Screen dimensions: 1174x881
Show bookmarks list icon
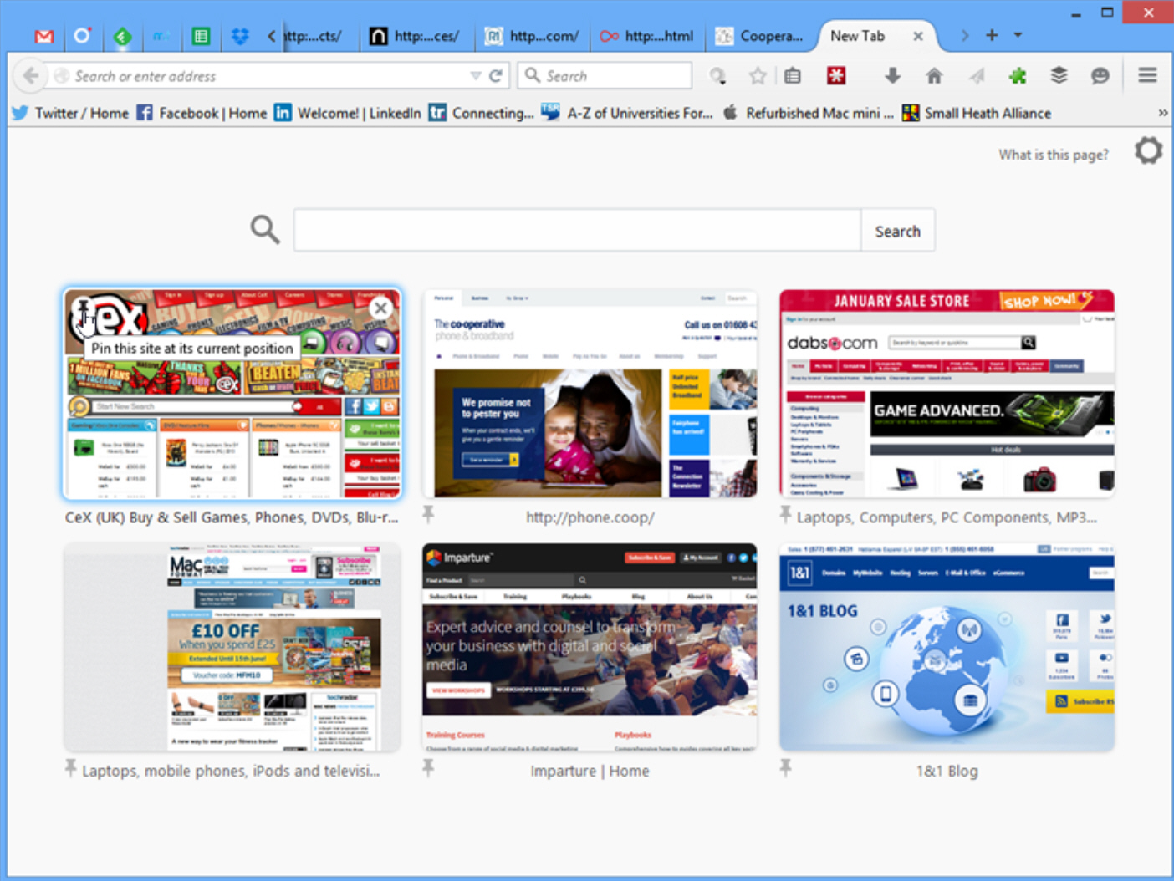(x=793, y=76)
